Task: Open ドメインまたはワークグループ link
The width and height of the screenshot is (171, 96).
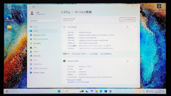Action: pos(79,54)
